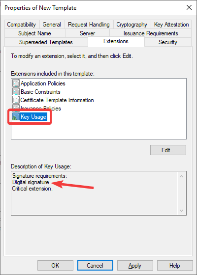Go to the Issuance Requirements tab
Image resolution: width=197 pixels, height=275 pixels.
pos(151,33)
